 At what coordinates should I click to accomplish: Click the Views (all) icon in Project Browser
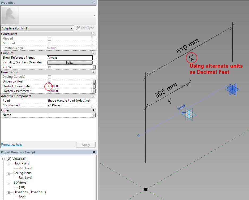coord(8,158)
